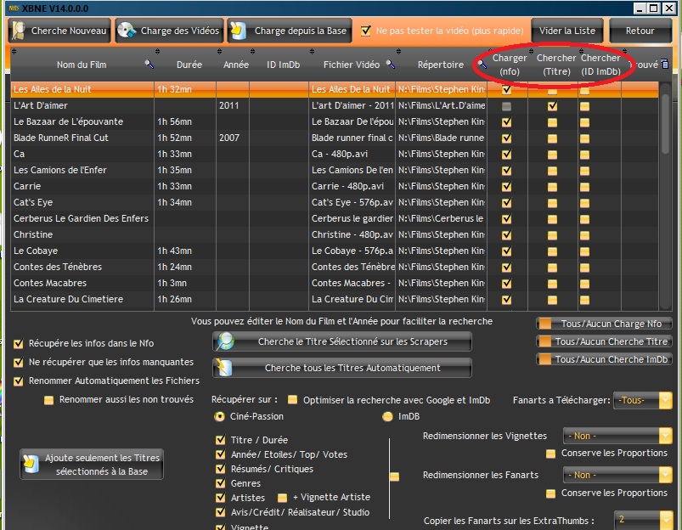The image size is (682, 530).
Task: Uncheck Renommer Automatiquement les Fichiers
Action: [19, 381]
